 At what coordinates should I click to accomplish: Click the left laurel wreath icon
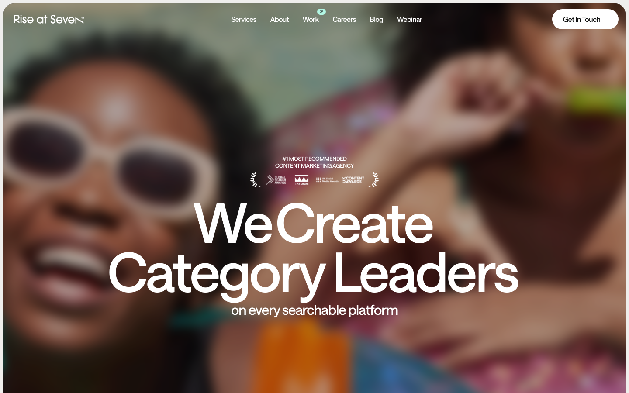[x=256, y=180]
